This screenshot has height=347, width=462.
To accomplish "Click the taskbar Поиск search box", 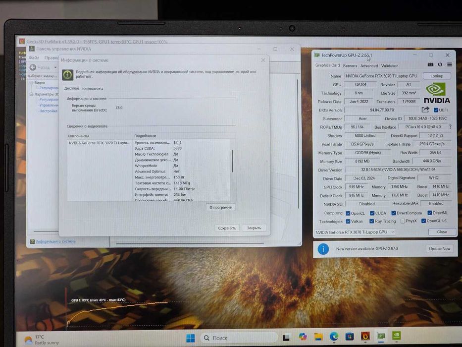I will (239, 338).
